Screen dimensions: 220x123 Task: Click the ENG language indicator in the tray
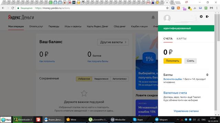tap(203, 120)
